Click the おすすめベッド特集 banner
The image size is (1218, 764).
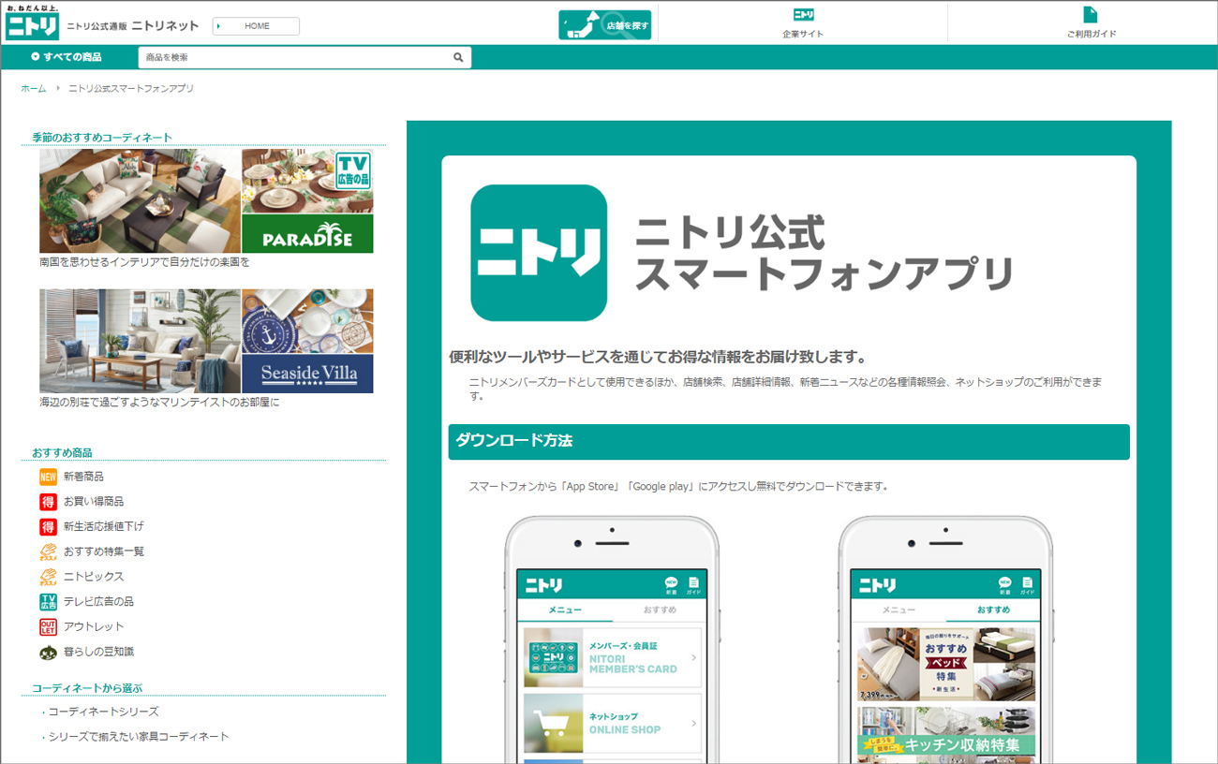pos(946,665)
